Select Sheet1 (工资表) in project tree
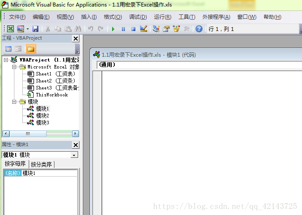This screenshot has width=302, height=215. tap(55, 74)
